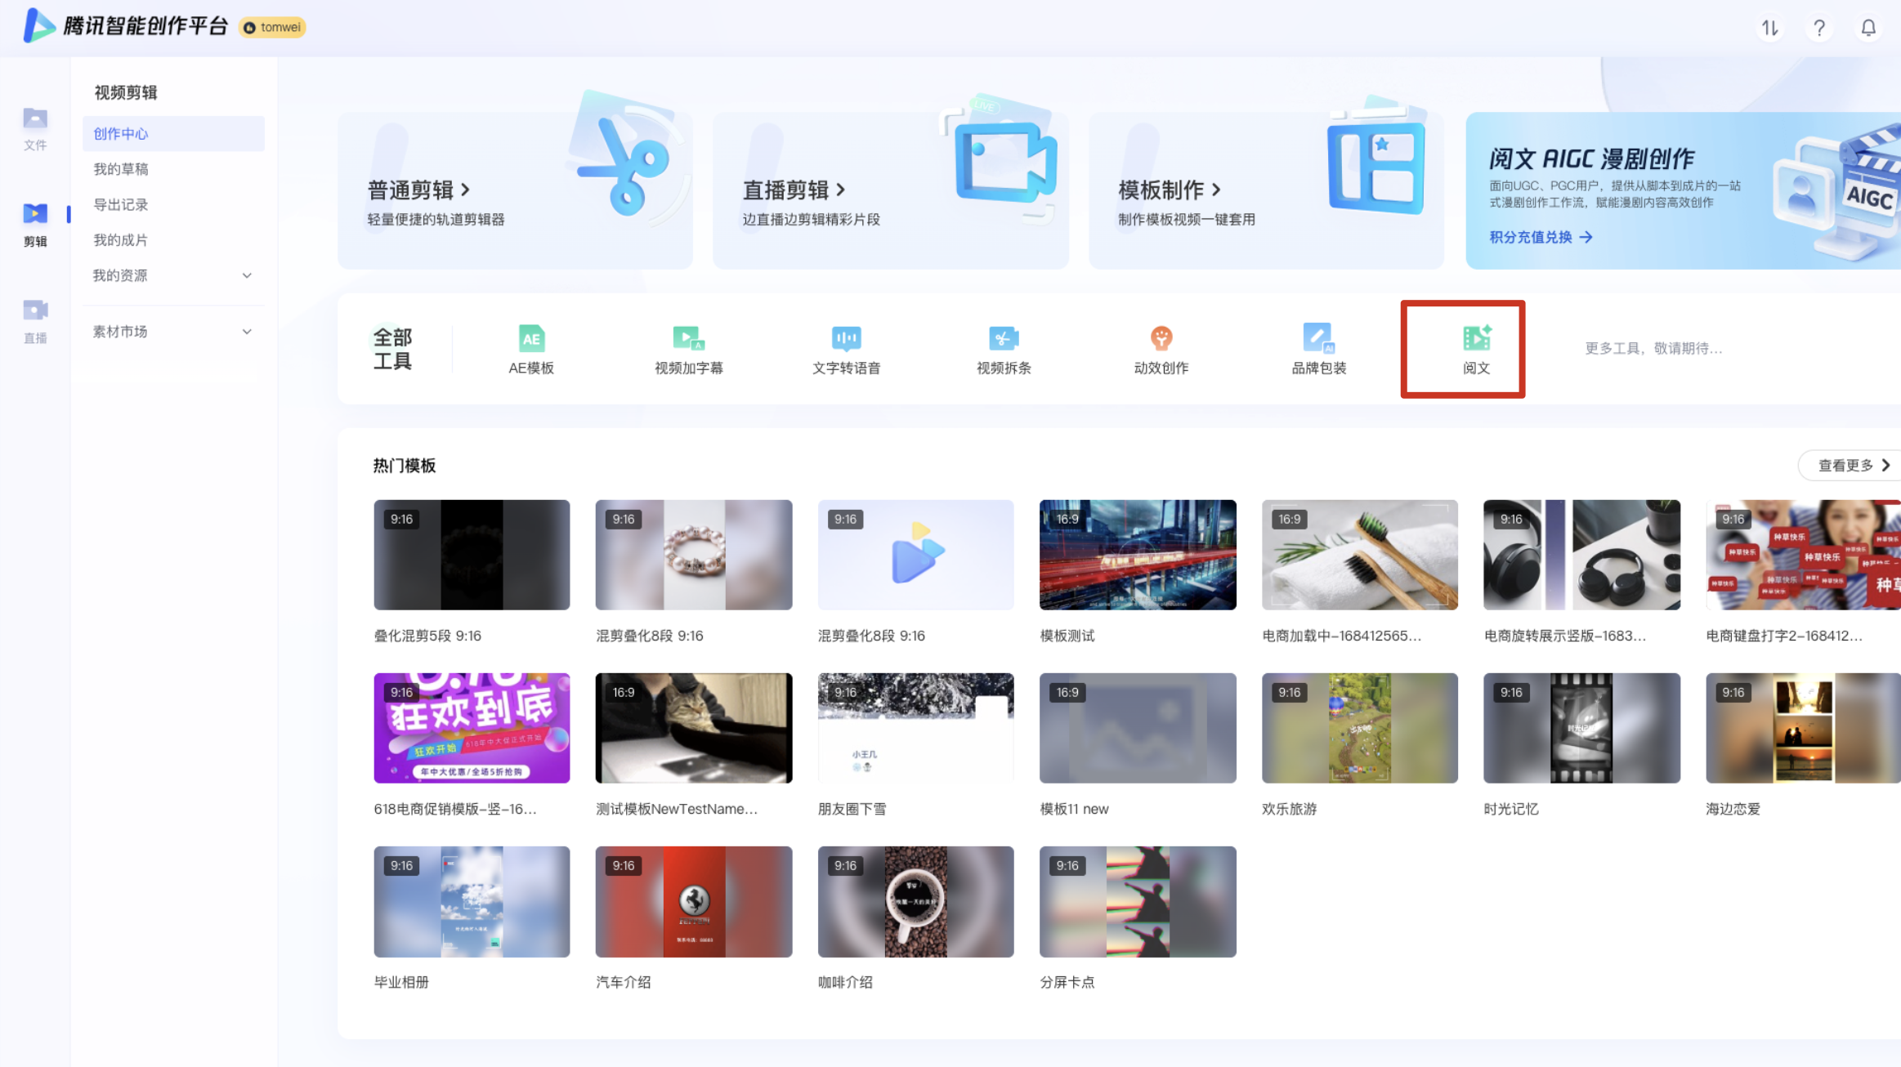The width and height of the screenshot is (1901, 1067).
Task: Open the transfer arrows icon in header
Action: [1770, 29]
